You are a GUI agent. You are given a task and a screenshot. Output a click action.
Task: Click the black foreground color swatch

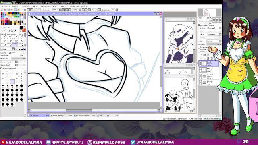point(21,28)
